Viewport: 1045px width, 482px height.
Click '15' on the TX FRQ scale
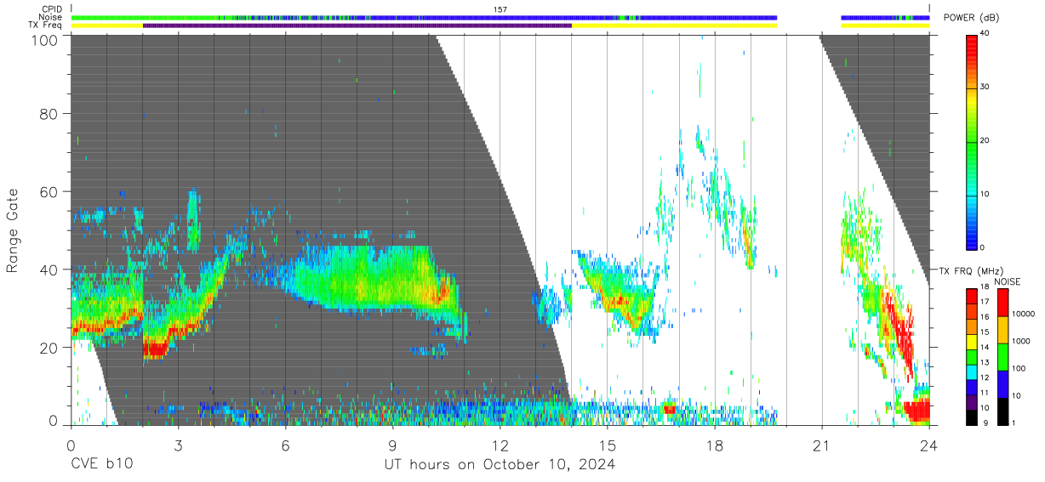pyautogui.click(x=985, y=332)
